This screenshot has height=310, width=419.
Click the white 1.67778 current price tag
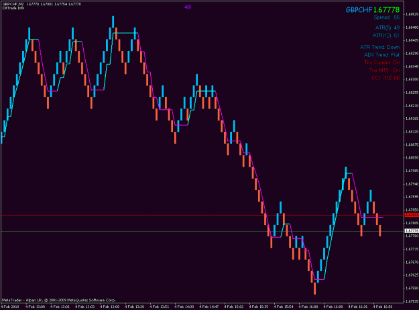412,231
